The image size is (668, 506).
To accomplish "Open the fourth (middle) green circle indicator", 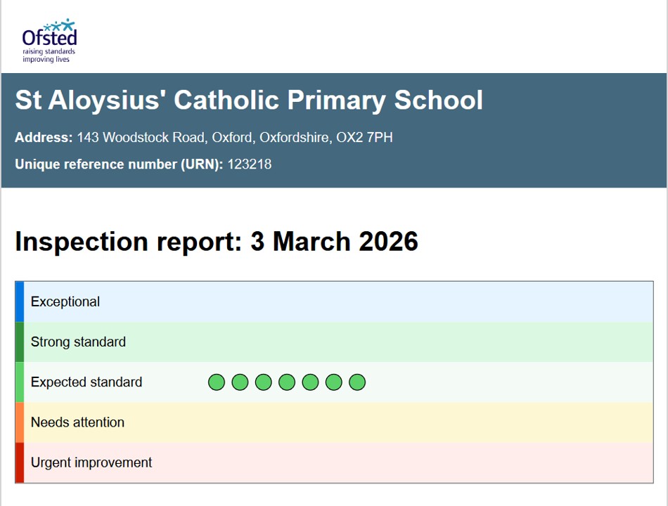I will 287,382.
